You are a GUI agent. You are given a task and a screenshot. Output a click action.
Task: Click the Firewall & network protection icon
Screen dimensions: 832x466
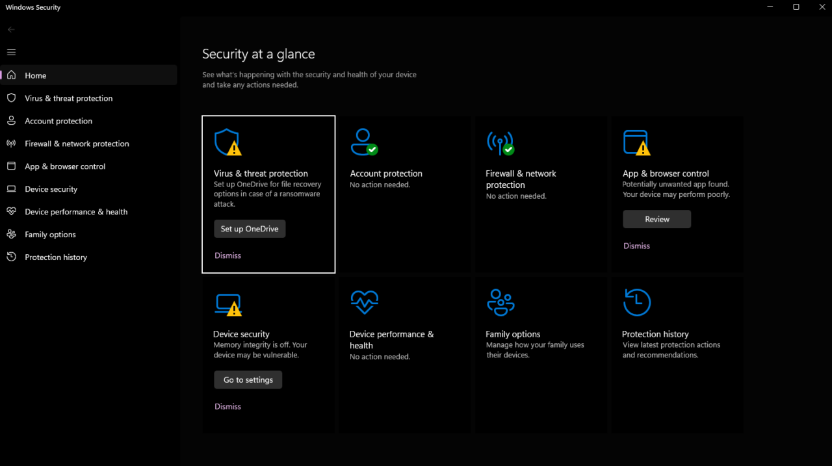coord(500,141)
